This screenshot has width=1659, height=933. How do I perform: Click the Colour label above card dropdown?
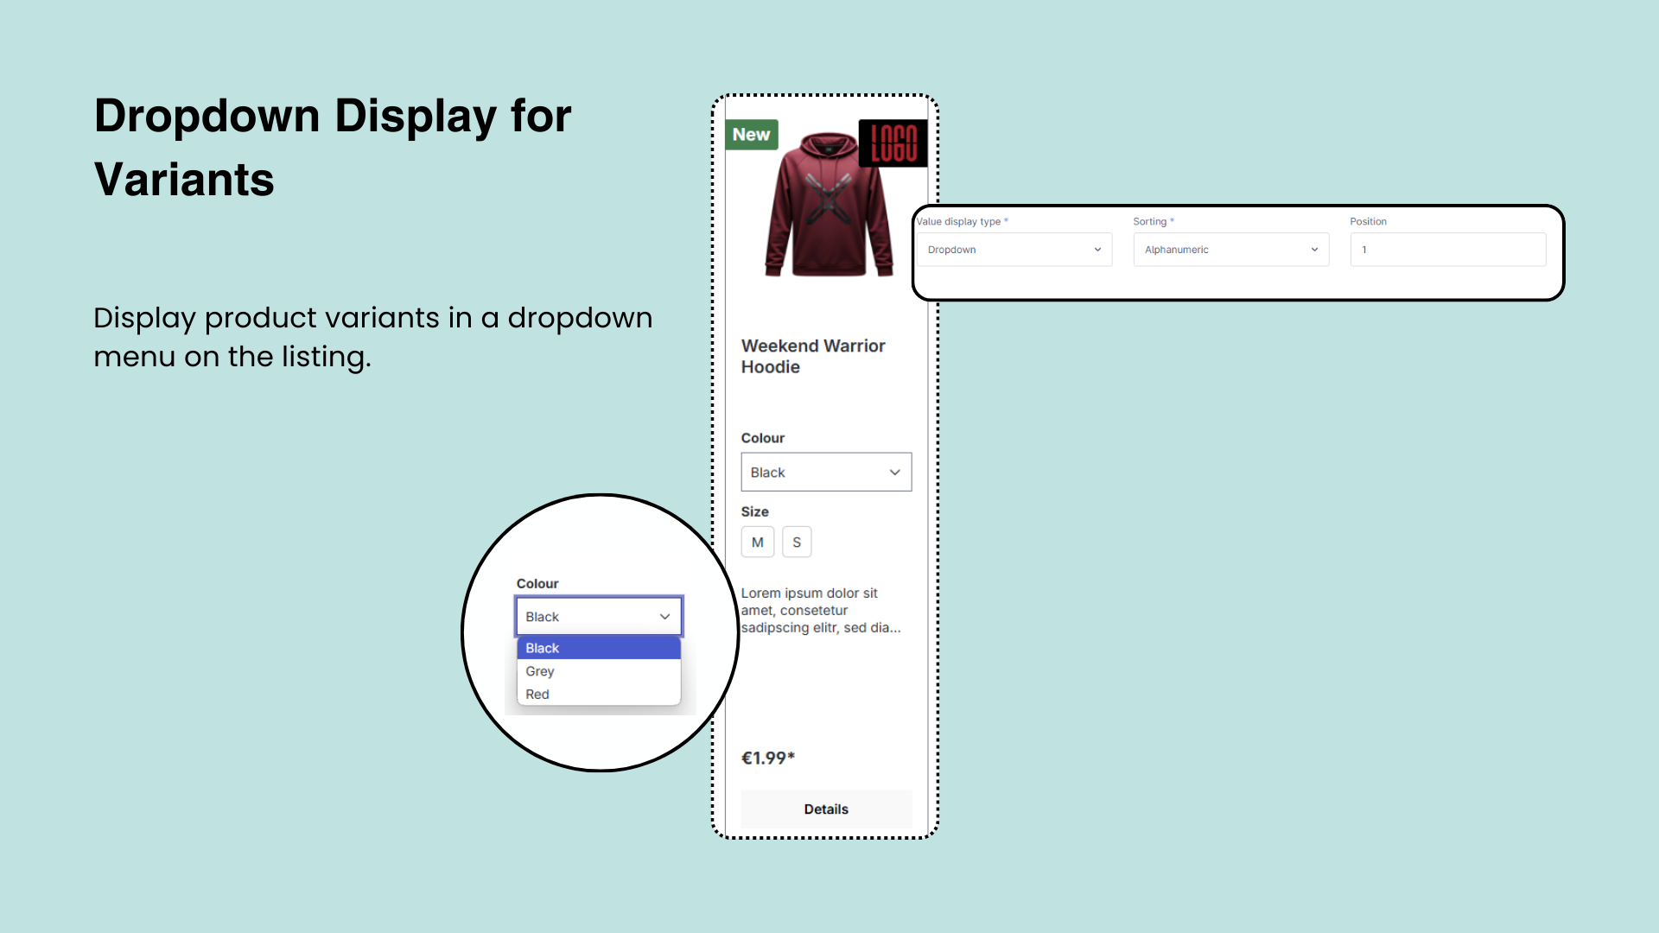click(763, 438)
